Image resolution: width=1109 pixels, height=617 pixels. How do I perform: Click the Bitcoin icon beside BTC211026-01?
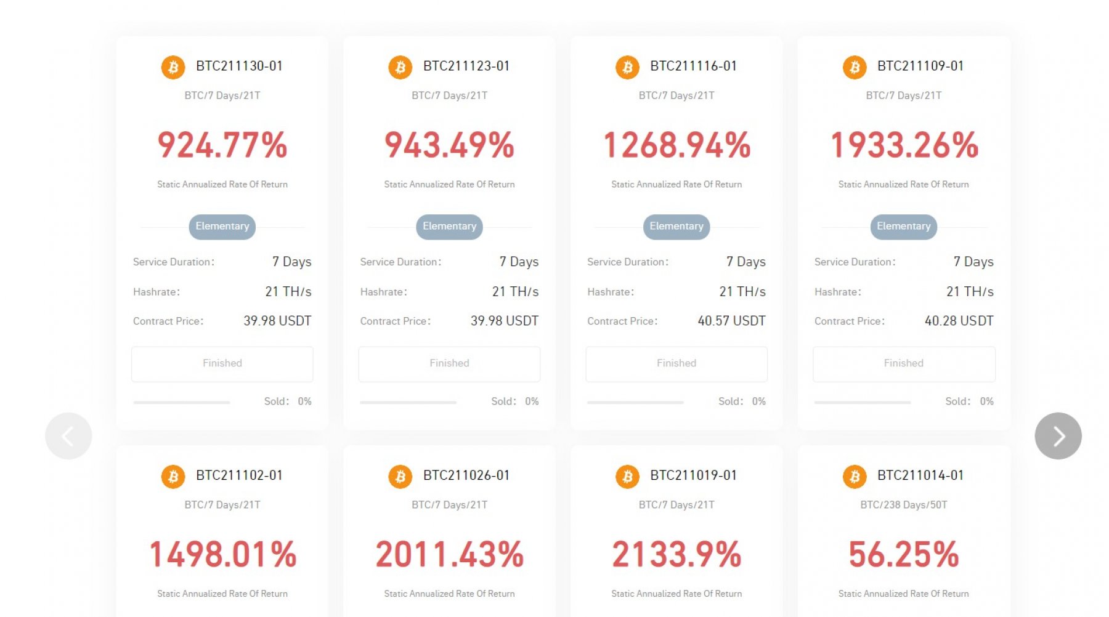pos(400,477)
